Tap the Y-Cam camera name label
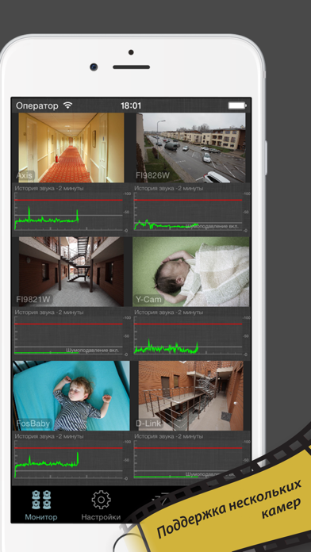 pos(148,300)
